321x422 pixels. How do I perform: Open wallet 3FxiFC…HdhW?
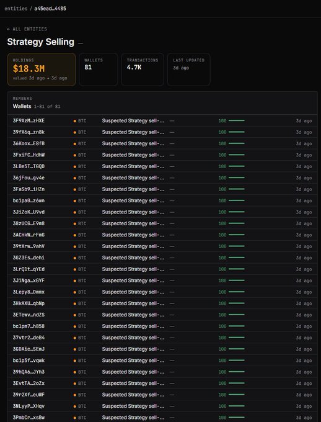[29, 155]
